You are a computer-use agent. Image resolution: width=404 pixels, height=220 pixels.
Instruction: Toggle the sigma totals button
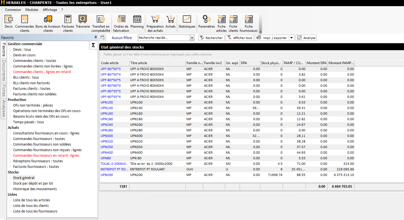pyautogui.click(x=93, y=45)
